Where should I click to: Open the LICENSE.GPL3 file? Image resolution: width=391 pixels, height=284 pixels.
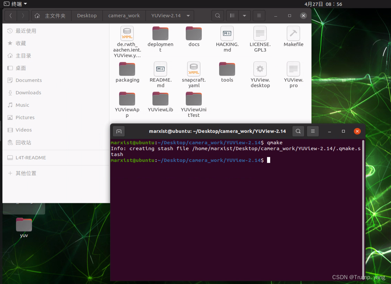tap(260, 33)
